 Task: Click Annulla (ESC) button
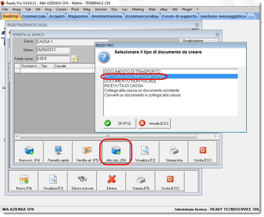154,123
